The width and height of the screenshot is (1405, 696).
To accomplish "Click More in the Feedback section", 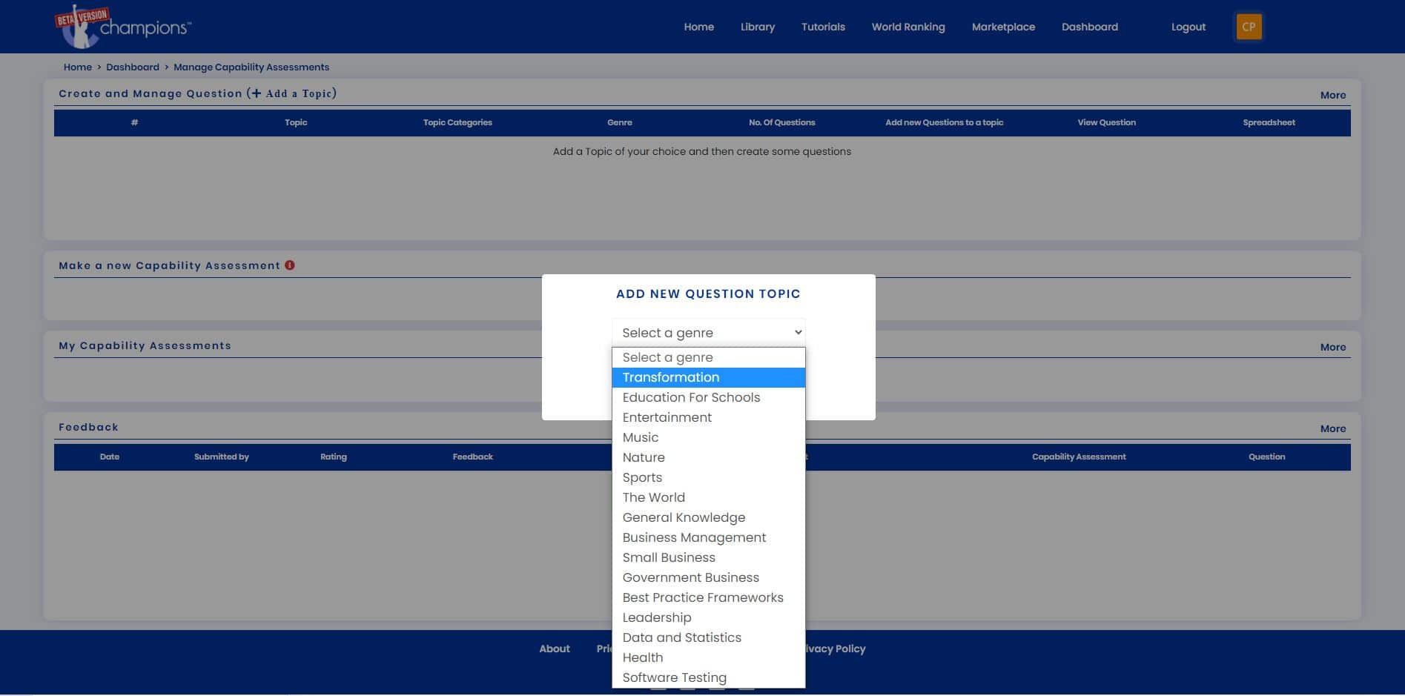I will click(1333, 428).
